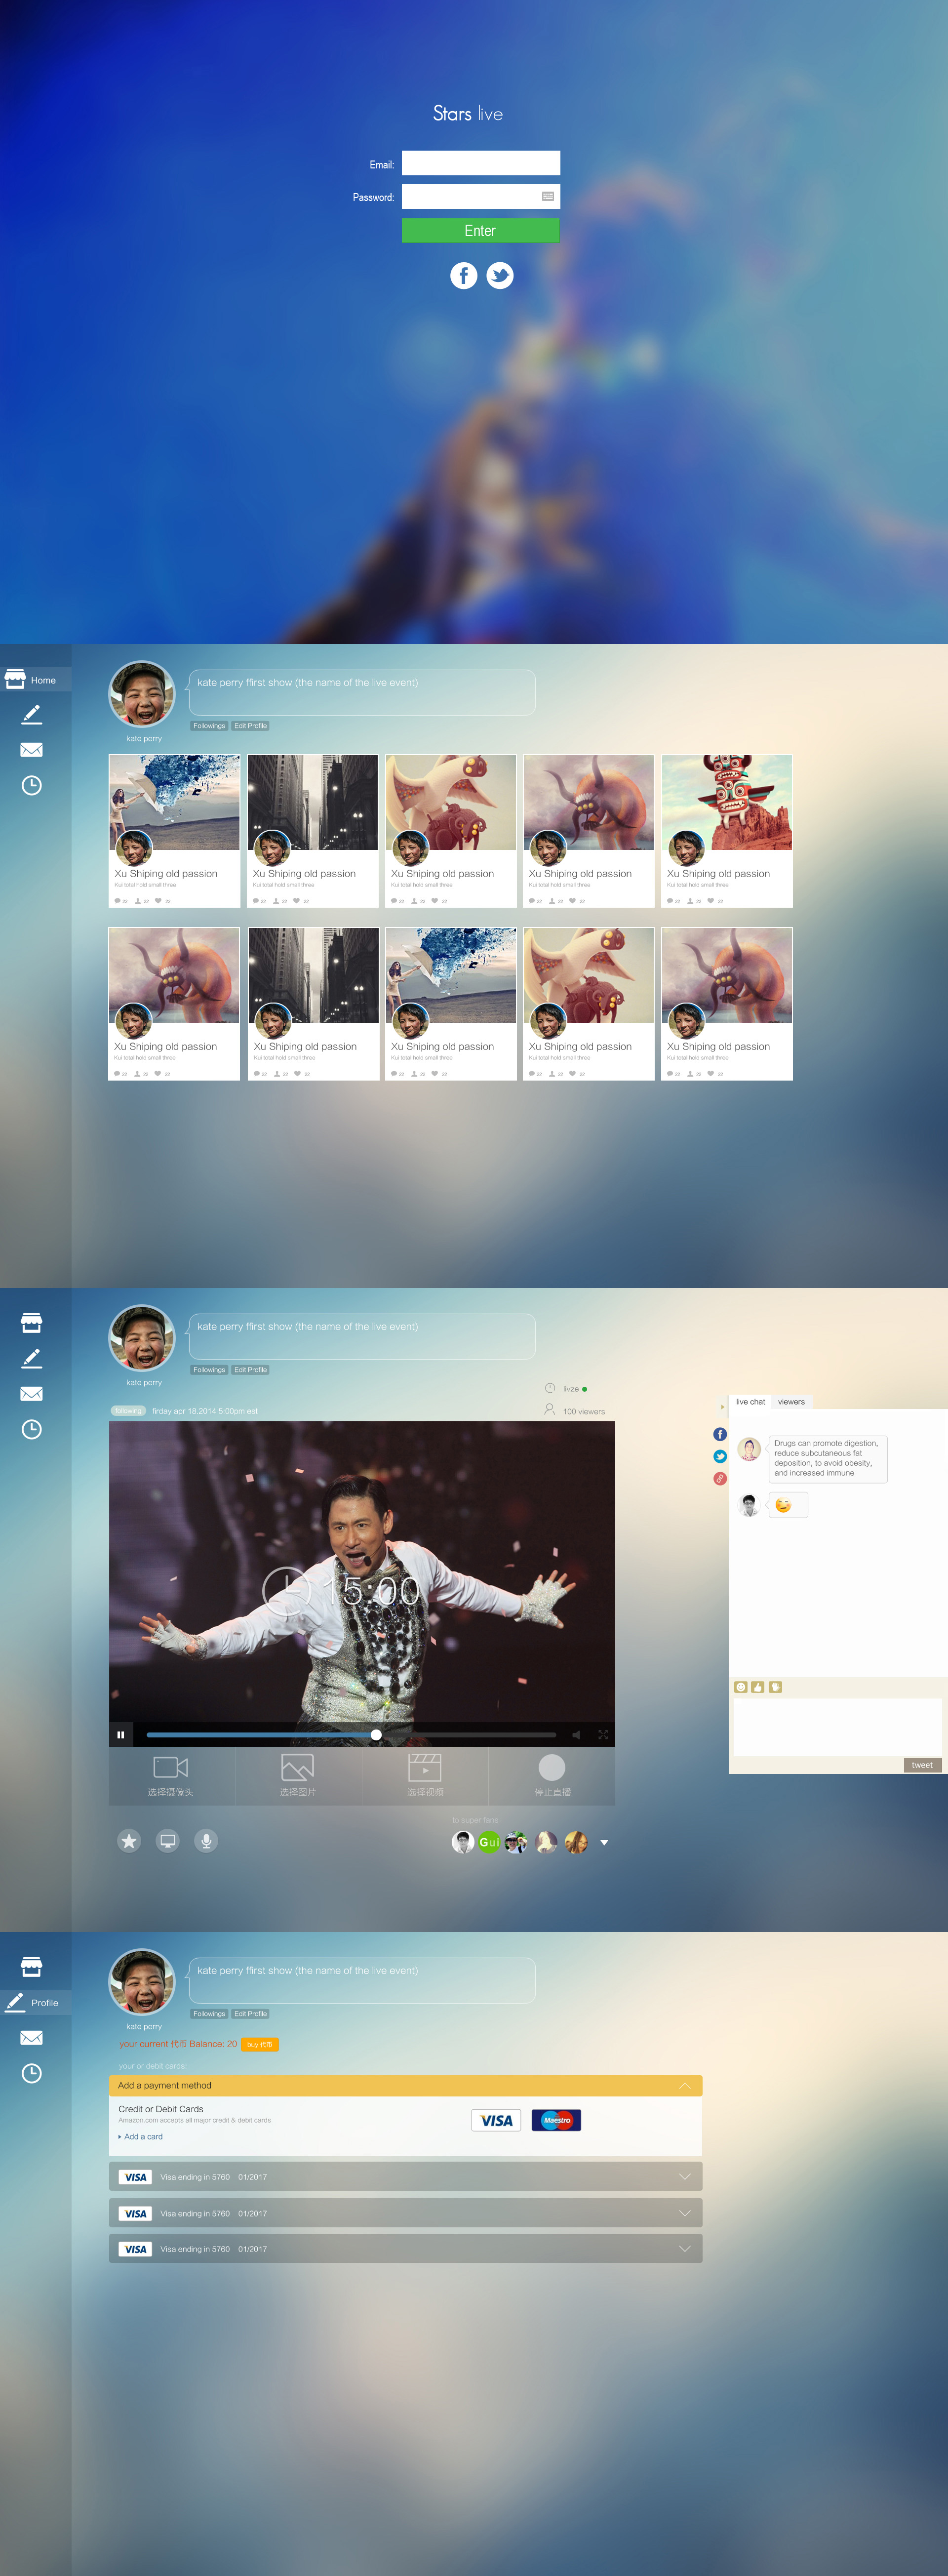The image size is (948, 2576).
Task: Click in the Password input field
Action: (480, 196)
